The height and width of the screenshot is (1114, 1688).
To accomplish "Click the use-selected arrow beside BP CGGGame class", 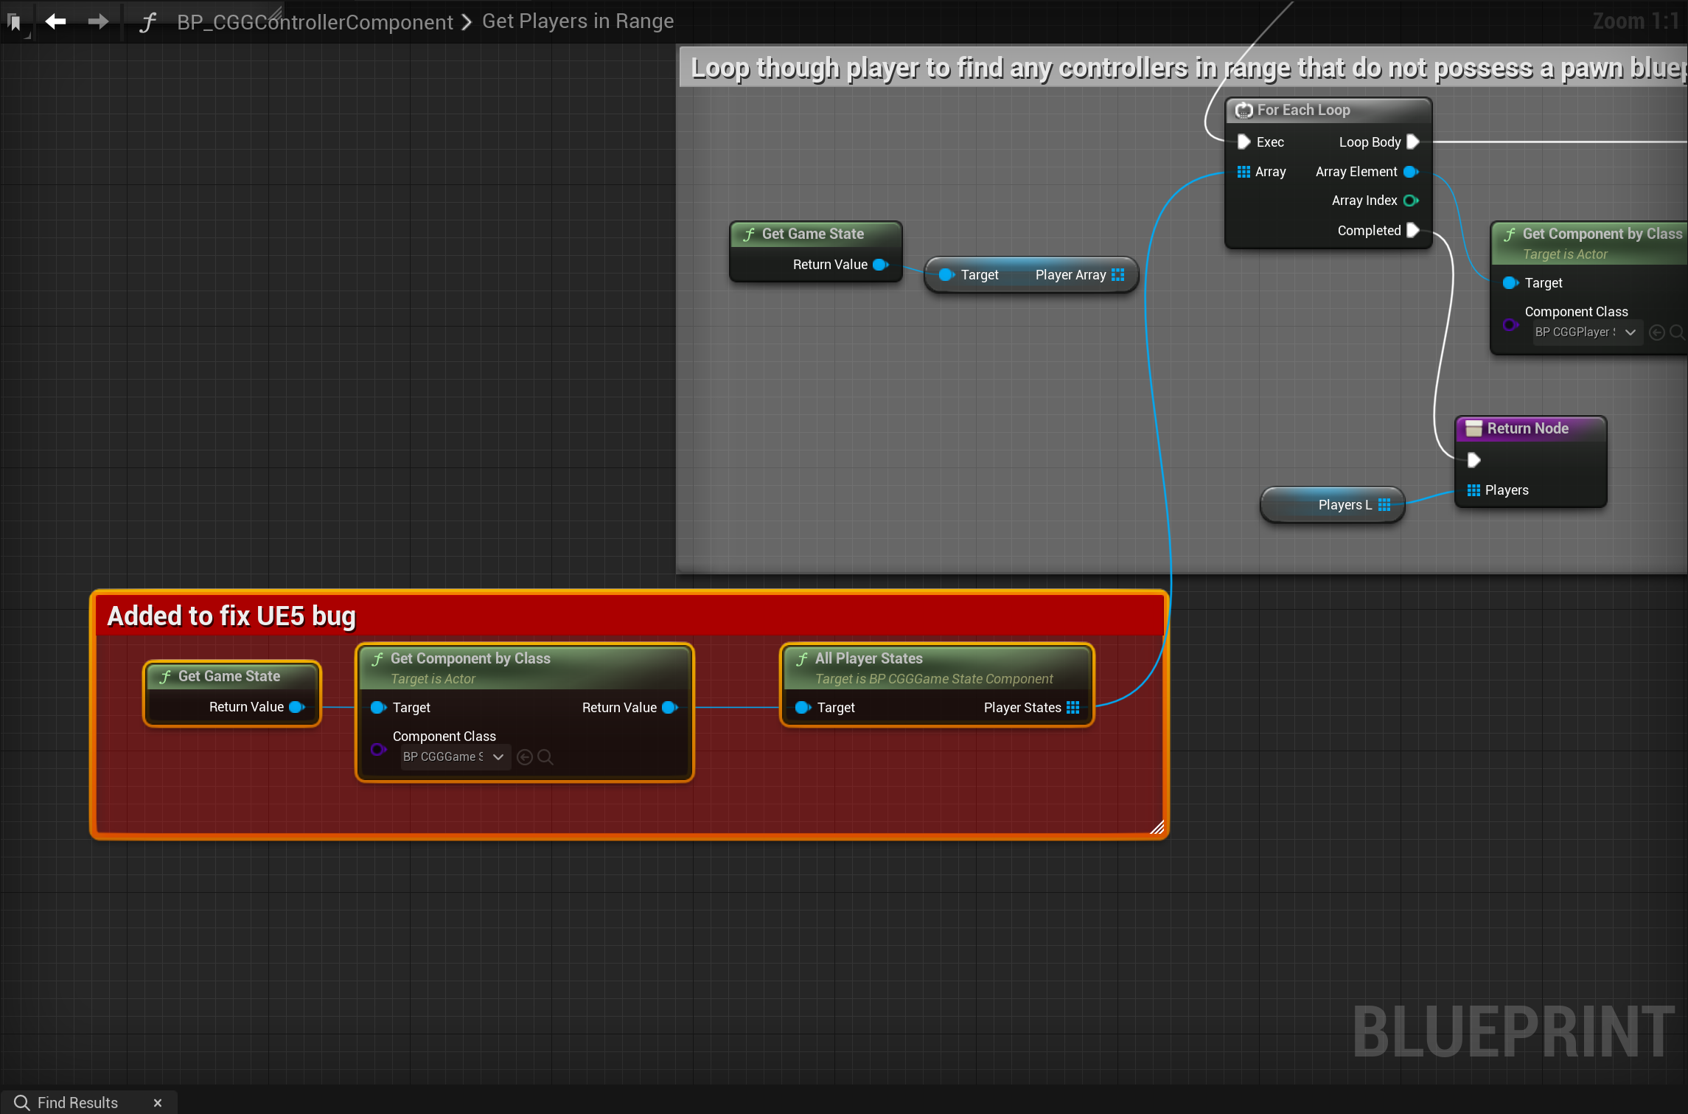I will tap(525, 757).
